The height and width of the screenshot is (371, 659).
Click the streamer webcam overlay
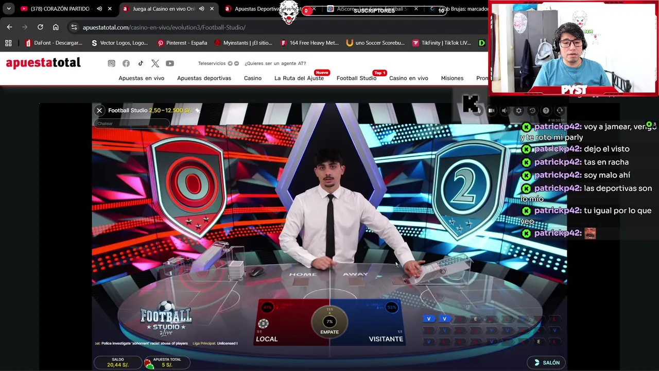(574, 48)
